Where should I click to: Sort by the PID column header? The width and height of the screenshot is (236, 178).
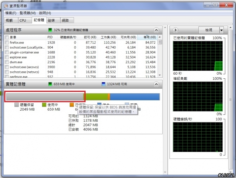click(x=52, y=37)
